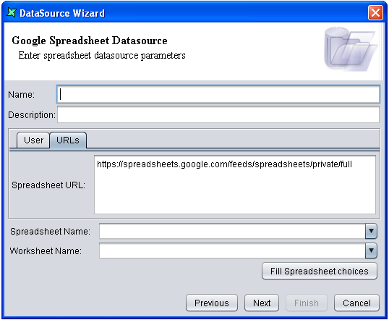Image resolution: width=389 pixels, height=320 pixels.
Task: Go back with the Previous button
Action: (x=212, y=303)
